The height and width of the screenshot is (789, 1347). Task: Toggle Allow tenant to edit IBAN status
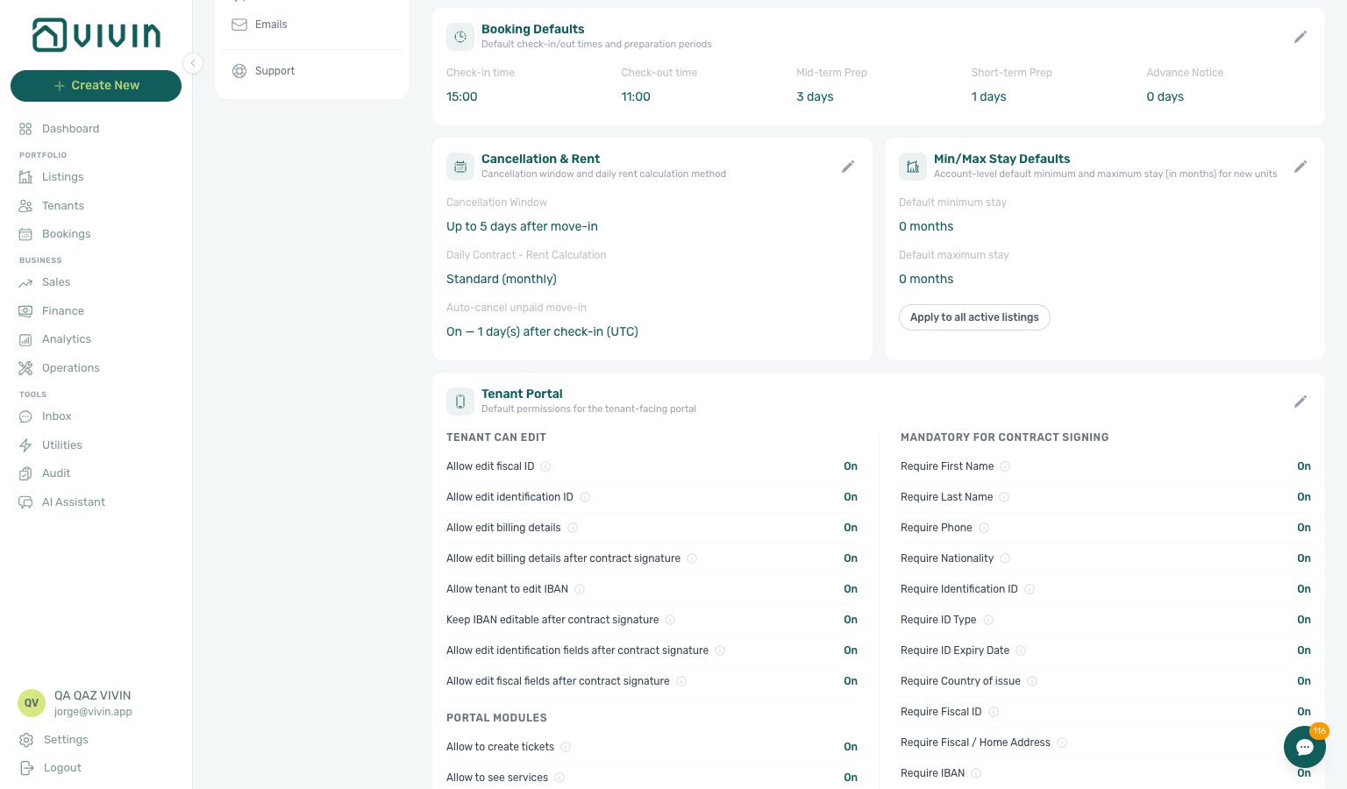[x=851, y=589]
